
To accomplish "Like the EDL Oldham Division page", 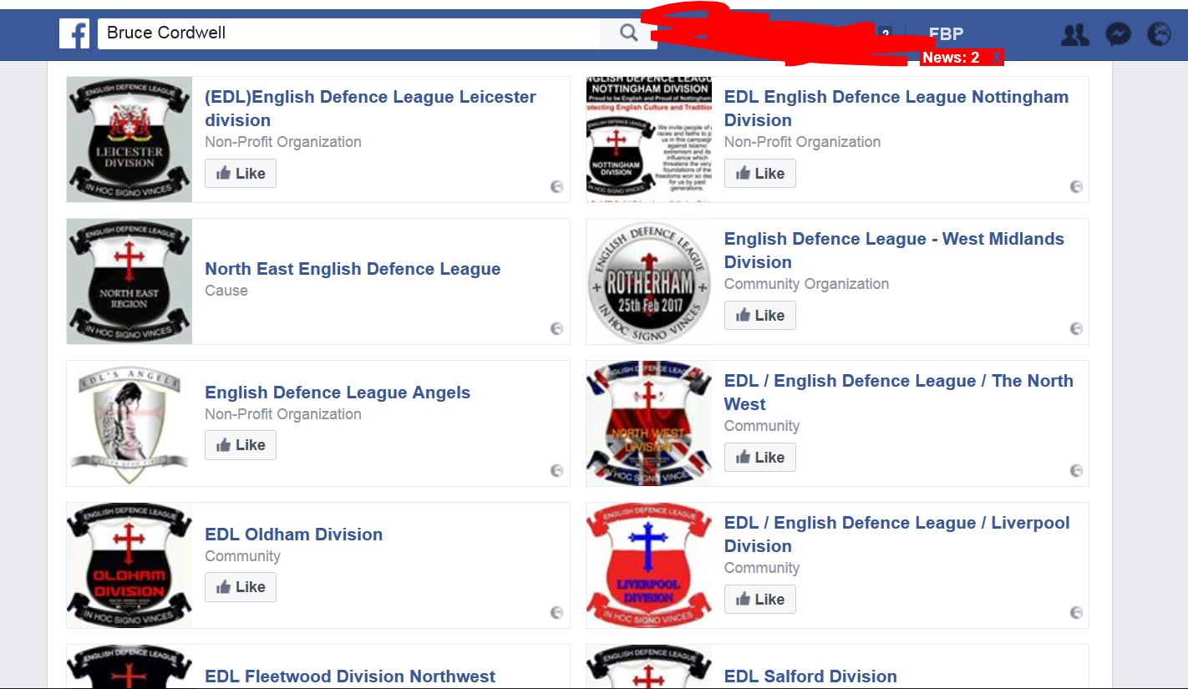I will pyautogui.click(x=241, y=587).
